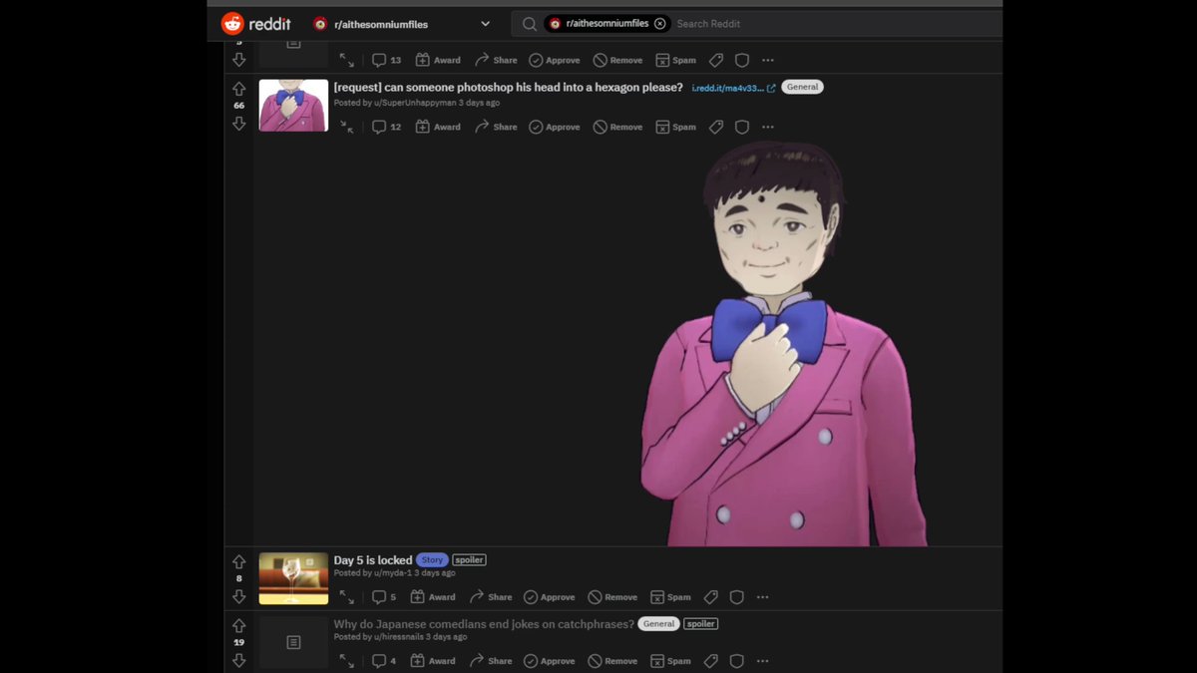Select the General flair on Japanese comedians post
Viewport: 1197px width, 673px height.
(658, 624)
